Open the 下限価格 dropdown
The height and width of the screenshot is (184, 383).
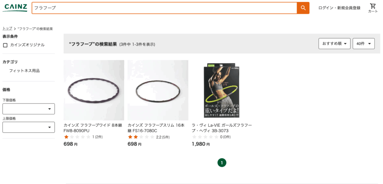point(28,109)
